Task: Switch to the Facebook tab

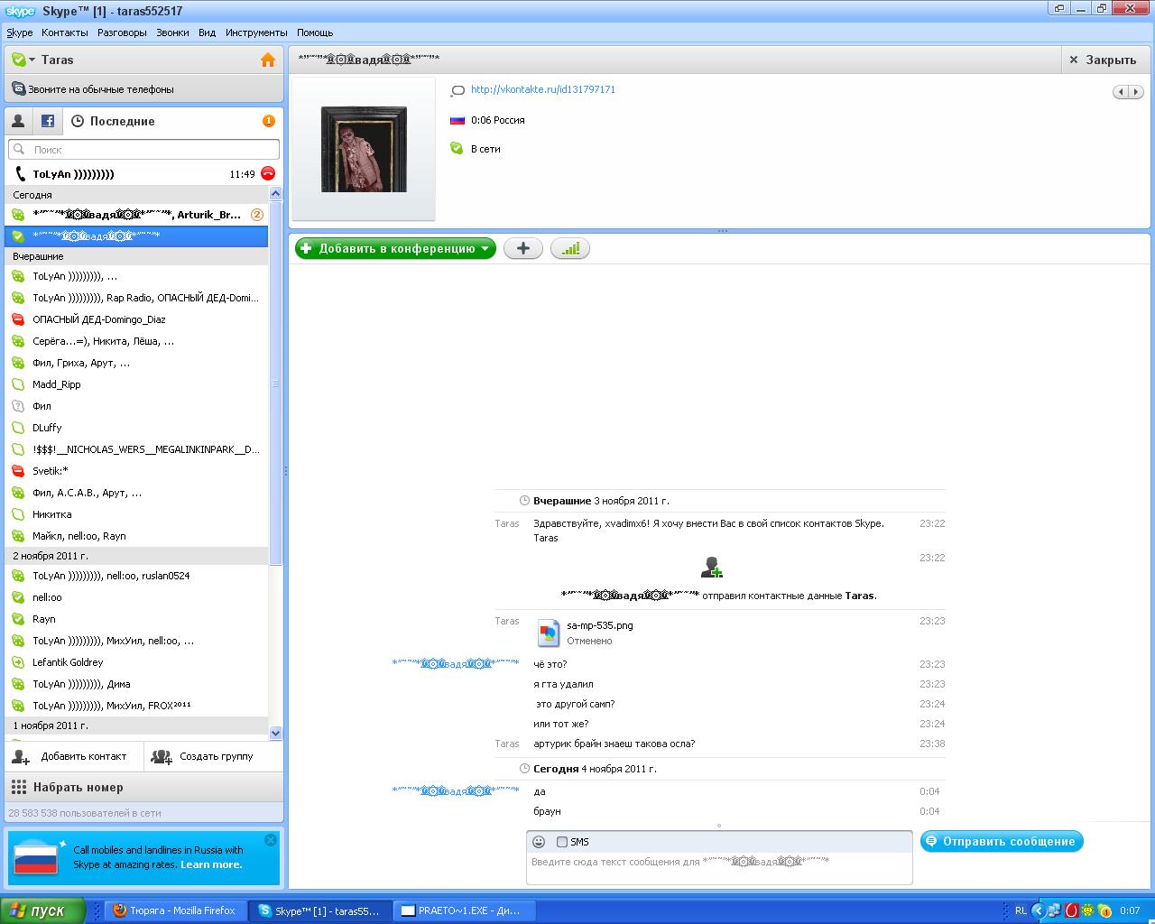Action: point(48,121)
